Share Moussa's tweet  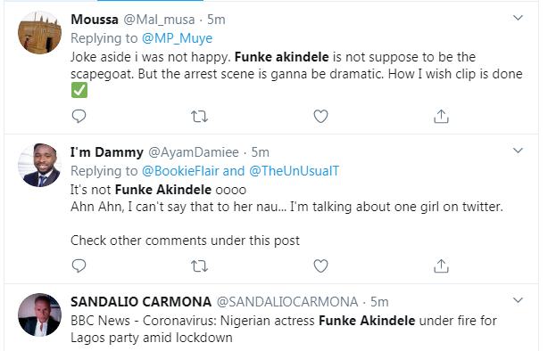tap(441, 116)
